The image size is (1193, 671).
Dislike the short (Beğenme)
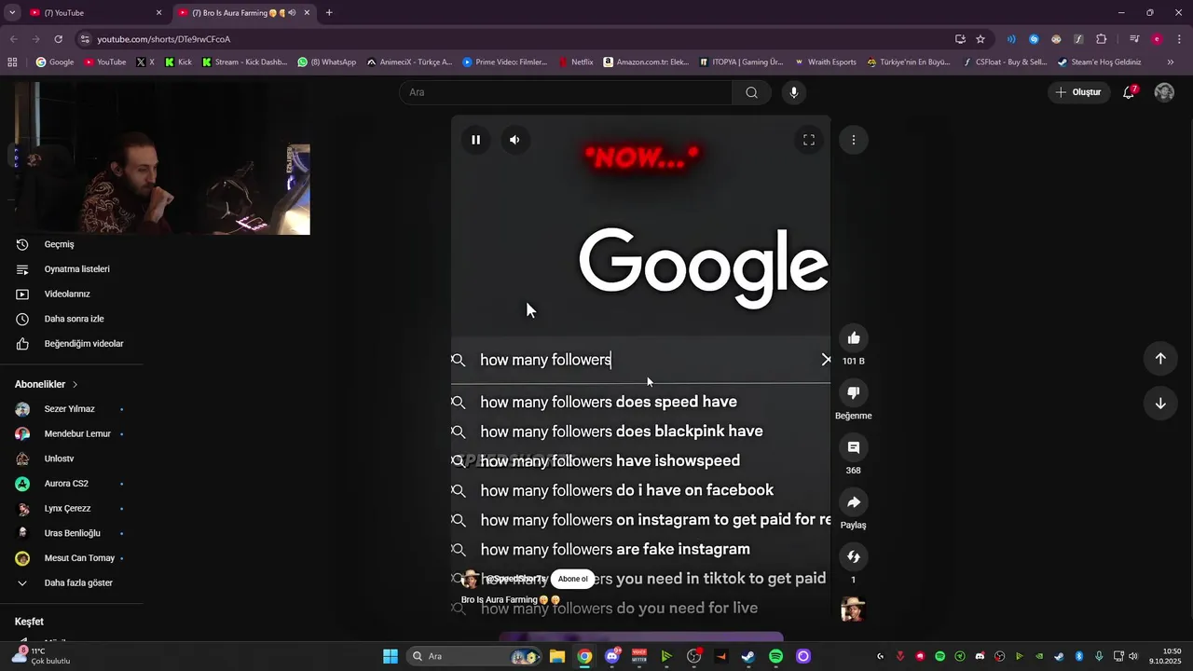tap(854, 392)
